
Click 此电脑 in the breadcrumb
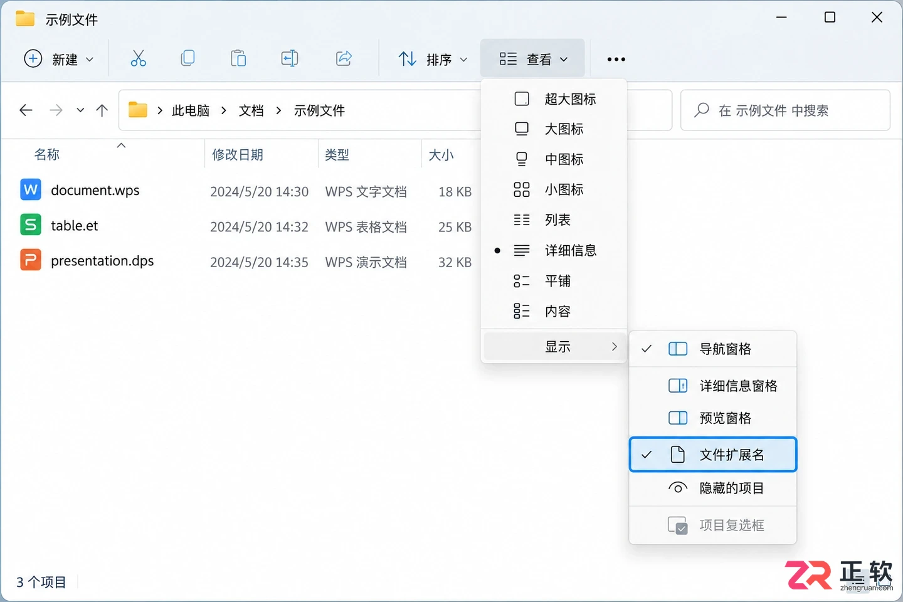(191, 110)
